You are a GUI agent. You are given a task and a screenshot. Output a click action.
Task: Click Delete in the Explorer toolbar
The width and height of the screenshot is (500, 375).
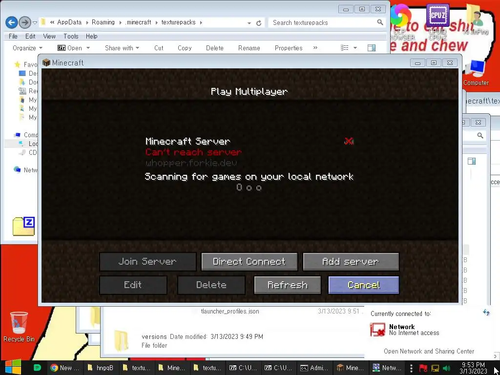click(x=215, y=48)
